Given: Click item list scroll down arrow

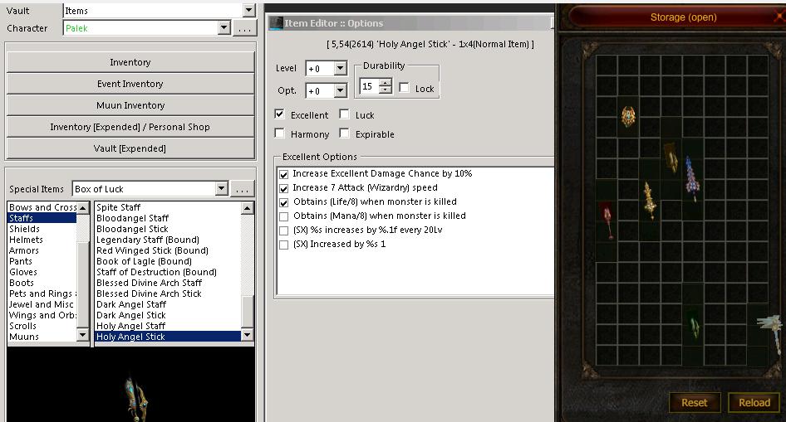Looking at the screenshot, I should [x=247, y=334].
